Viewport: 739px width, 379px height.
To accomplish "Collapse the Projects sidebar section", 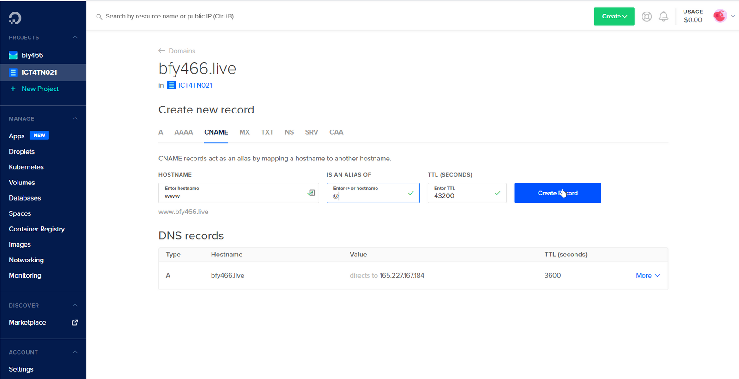I will click(75, 37).
